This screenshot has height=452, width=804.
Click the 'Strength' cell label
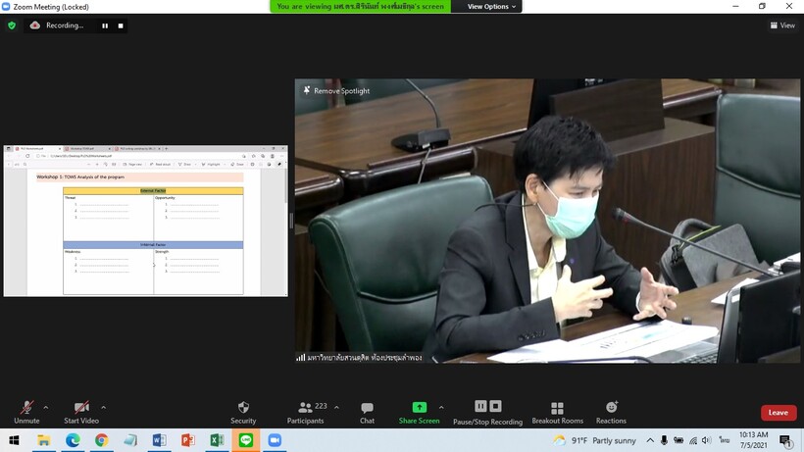162,252
